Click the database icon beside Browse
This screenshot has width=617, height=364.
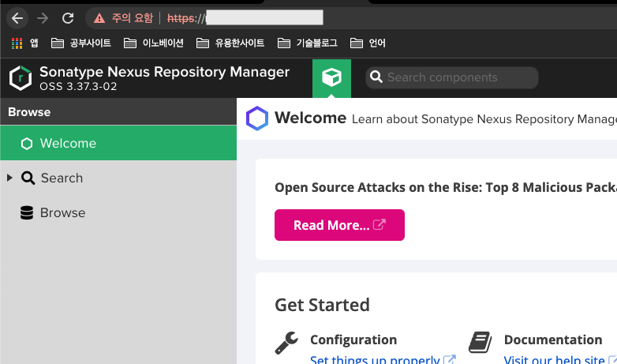pyautogui.click(x=27, y=212)
